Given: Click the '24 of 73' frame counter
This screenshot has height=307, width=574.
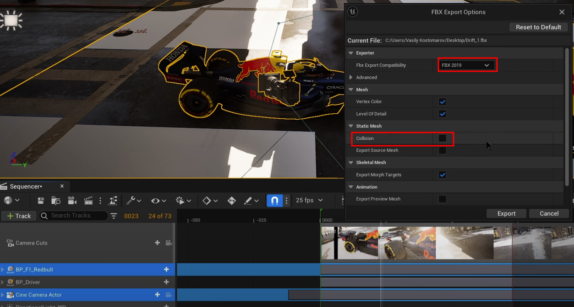Looking at the screenshot, I should pos(159,216).
